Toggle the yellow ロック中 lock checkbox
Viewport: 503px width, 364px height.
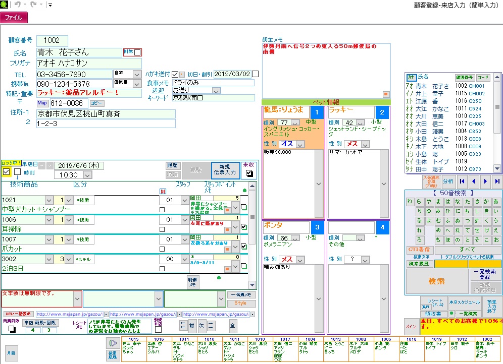click(x=6, y=172)
